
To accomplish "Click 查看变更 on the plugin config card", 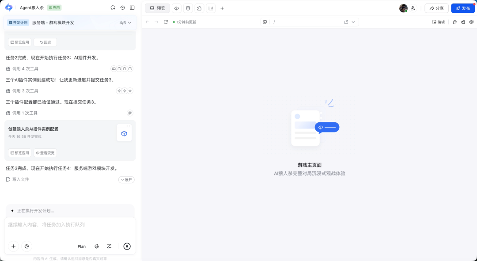I will pos(45,153).
